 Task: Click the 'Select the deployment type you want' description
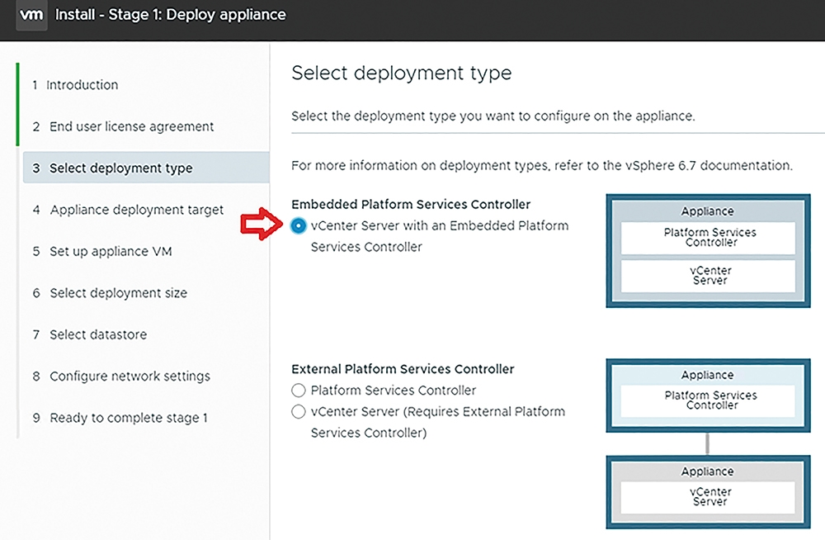pos(493,116)
